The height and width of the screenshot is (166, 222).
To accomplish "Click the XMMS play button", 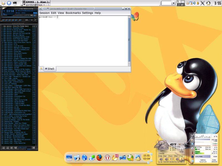I will 7,20.
